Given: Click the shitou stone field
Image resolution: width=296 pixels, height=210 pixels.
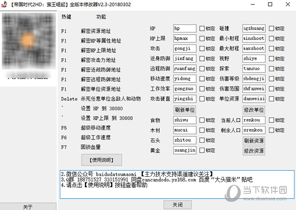Looking at the screenshot, I should click(185, 140).
